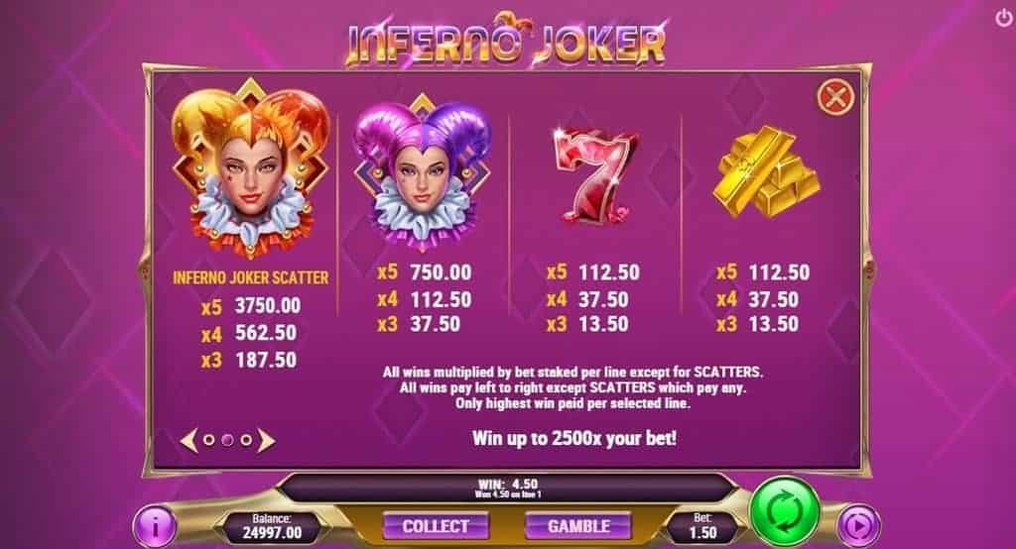
Task: Select the second paytable page dot
Action: coord(227,440)
